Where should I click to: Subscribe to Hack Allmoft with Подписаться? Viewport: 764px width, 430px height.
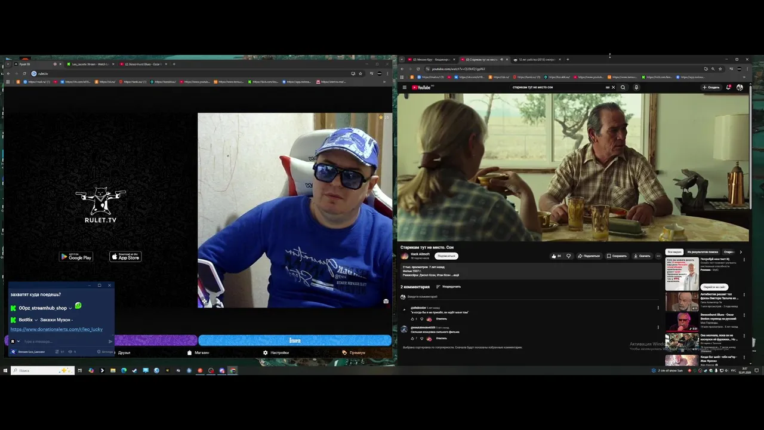[x=446, y=256]
